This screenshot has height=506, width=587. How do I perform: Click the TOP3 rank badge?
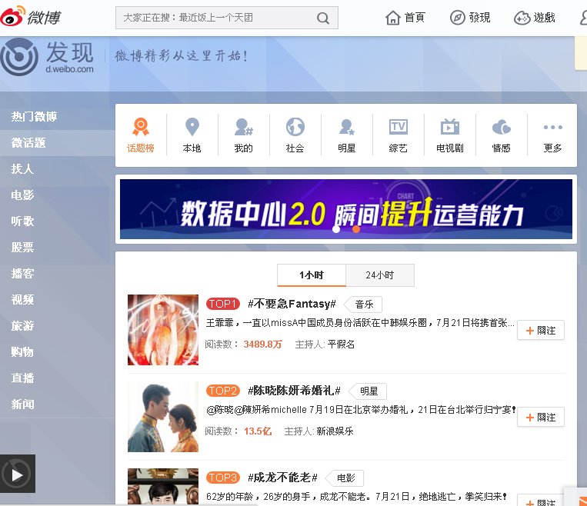pos(223,478)
